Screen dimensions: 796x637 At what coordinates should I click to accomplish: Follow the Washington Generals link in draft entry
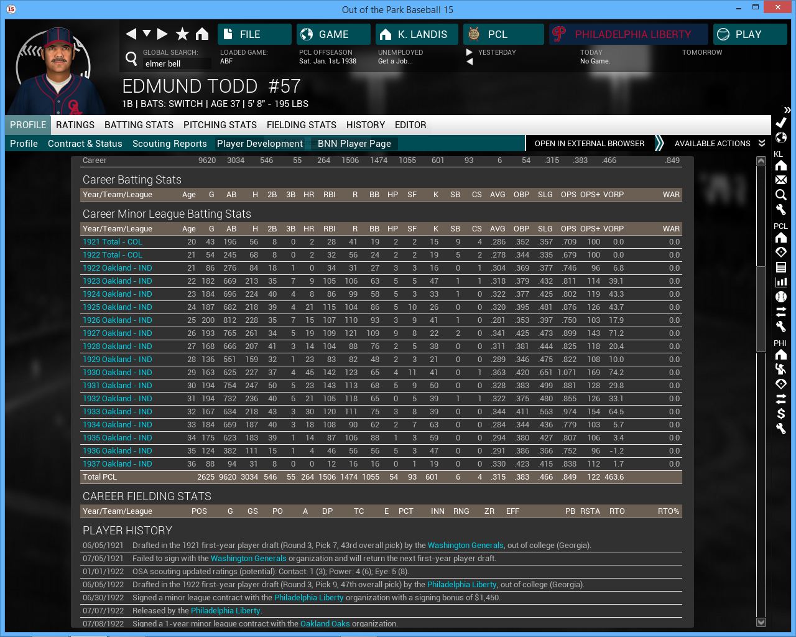tap(465, 546)
